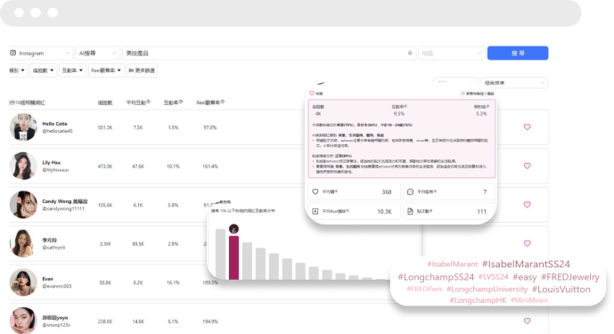
Task: Click the info icon next to Reel觀看率 header
Action: [x=223, y=102]
